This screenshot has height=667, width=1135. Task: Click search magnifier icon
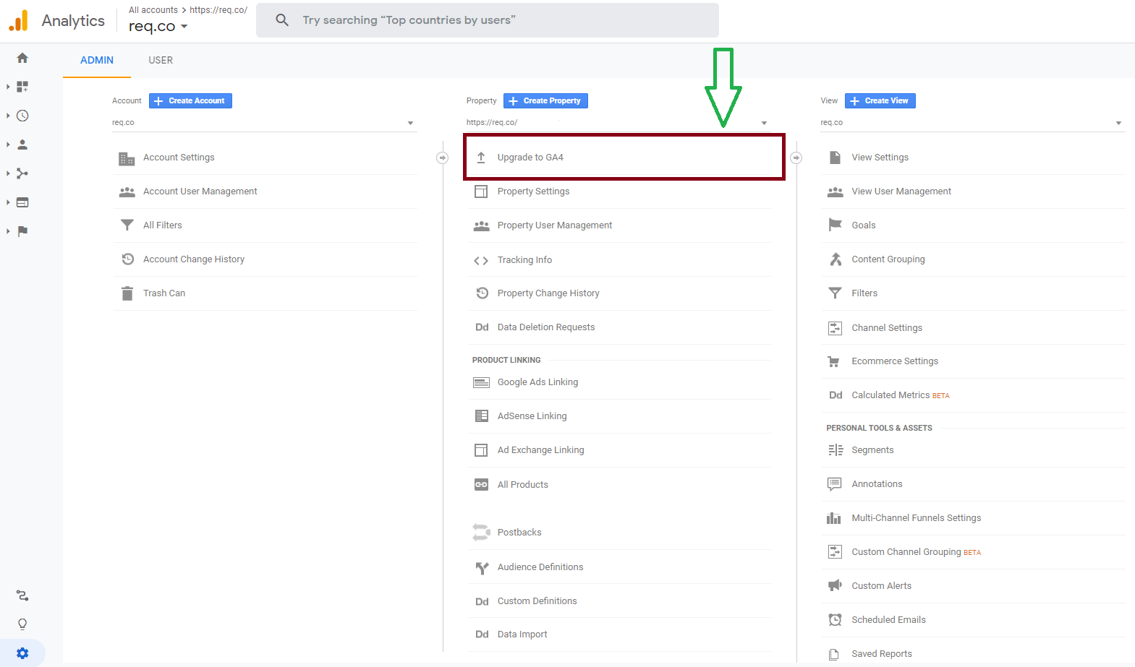coord(282,20)
